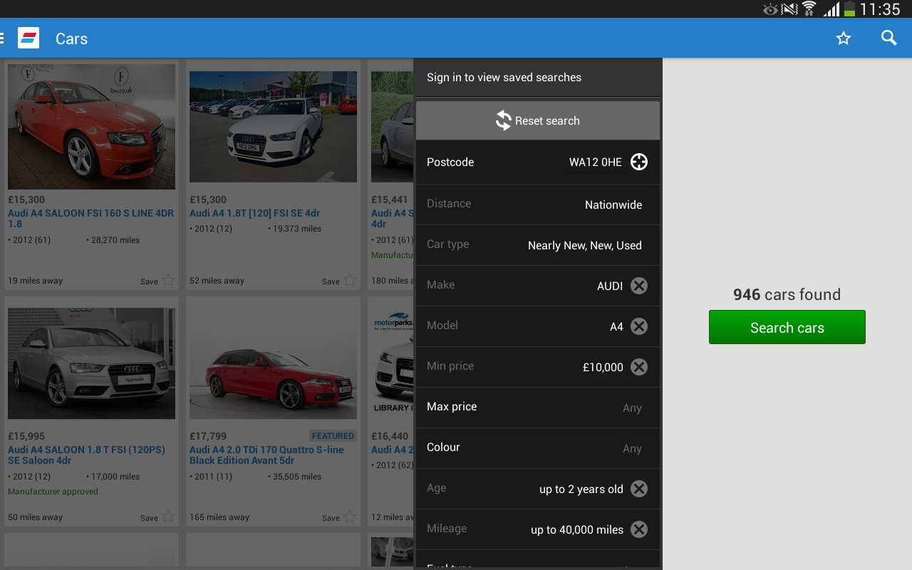912x570 pixels.
Task: Select Reset search in the filter menu
Action: [x=538, y=120]
